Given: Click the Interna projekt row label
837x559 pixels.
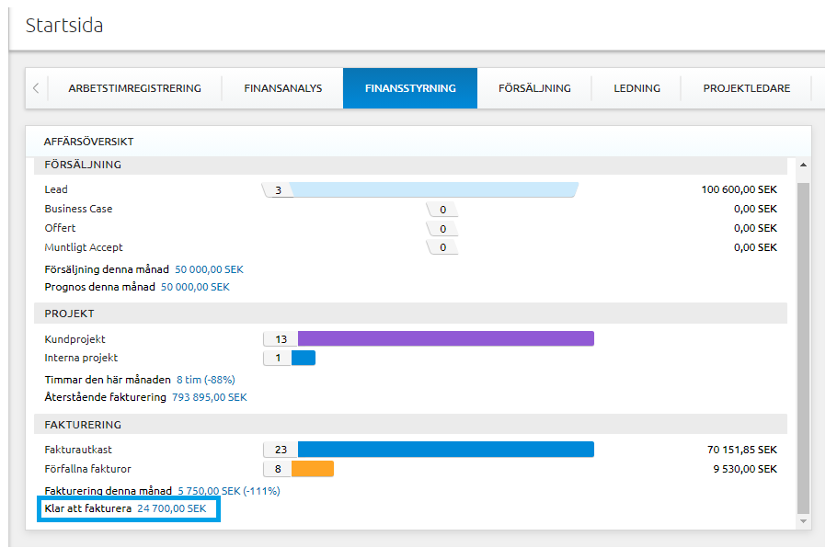Looking at the screenshot, I should point(81,358).
